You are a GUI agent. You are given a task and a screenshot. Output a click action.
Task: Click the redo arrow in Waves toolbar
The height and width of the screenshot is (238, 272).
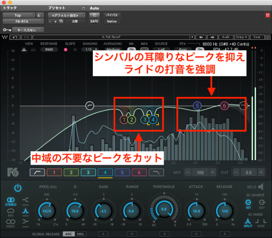click(27, 37)
